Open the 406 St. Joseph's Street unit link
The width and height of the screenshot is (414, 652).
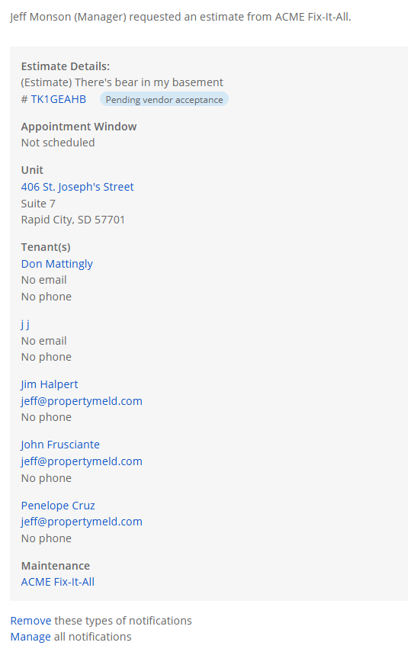coord(77,187)
